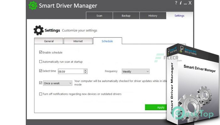
Task: Increase time with the spinner up arrow
Action: tap(85, 70)
